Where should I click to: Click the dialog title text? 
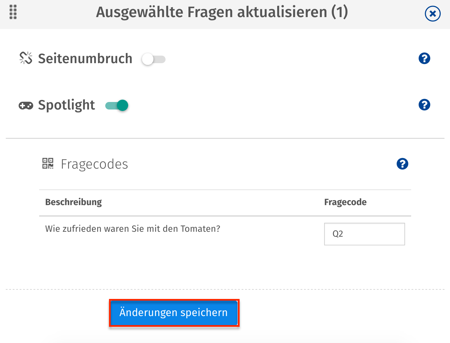tap(222, 12)
